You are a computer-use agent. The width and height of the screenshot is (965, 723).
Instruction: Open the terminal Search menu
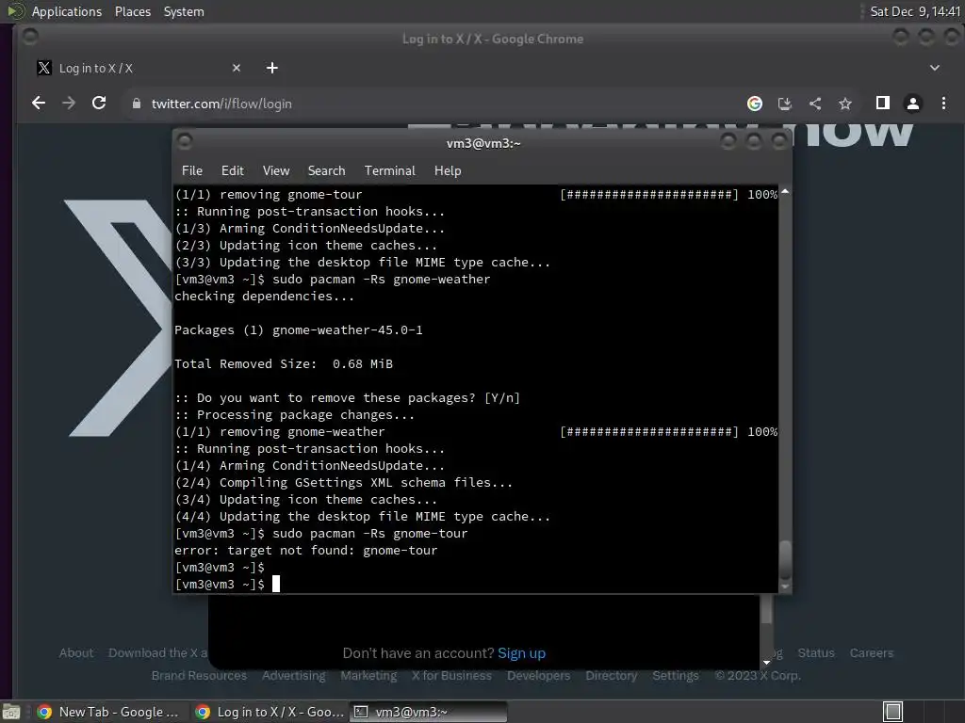point(326,171)
